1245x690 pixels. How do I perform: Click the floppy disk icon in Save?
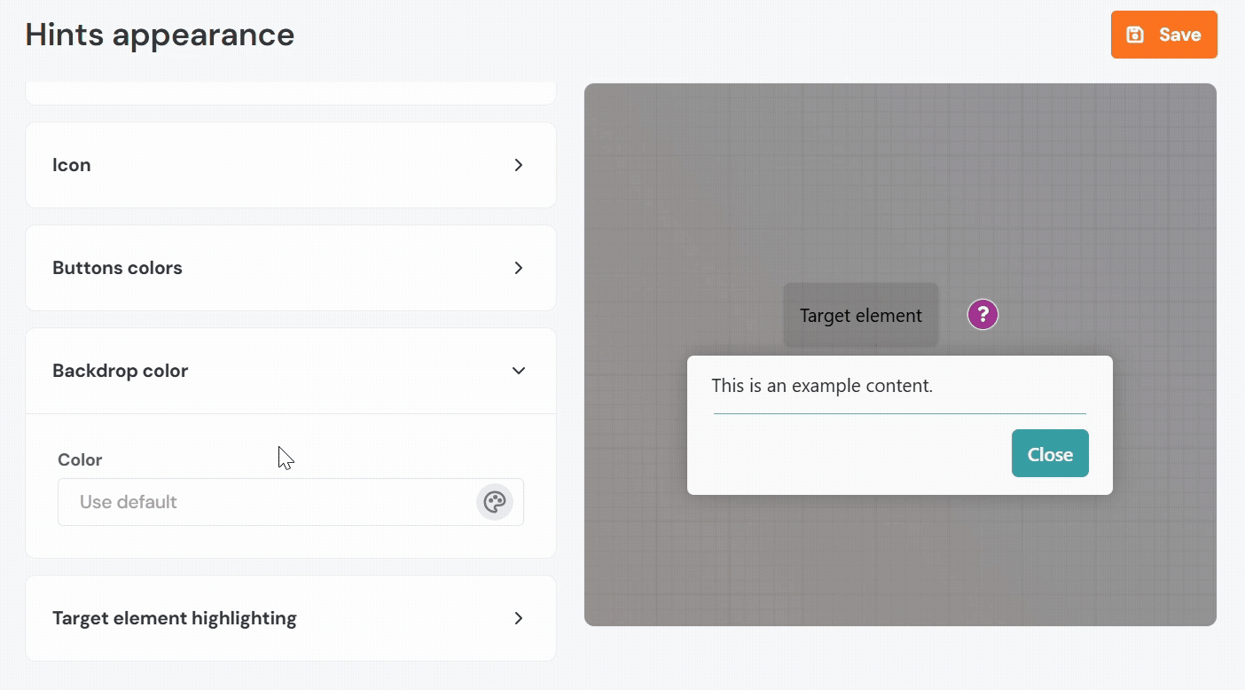(1135, 35)
